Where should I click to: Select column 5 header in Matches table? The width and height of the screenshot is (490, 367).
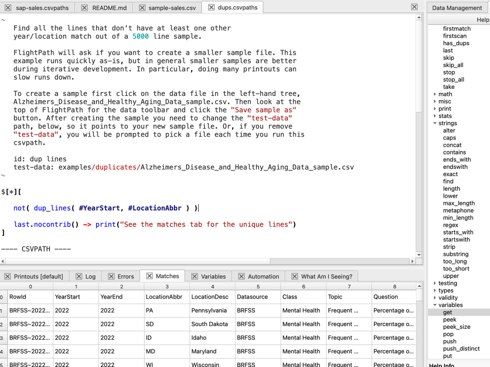point(258,286)
